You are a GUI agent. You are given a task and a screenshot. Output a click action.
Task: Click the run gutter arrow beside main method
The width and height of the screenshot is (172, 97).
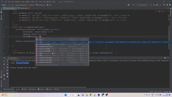click(x=6, y=27)
